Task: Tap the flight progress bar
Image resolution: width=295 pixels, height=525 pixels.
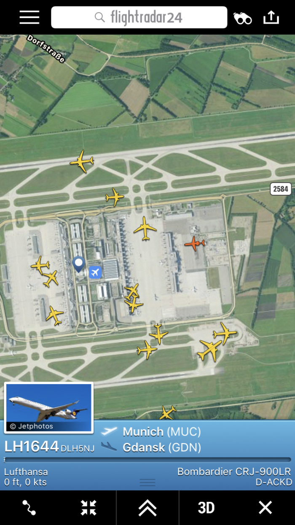Action: point(147,460)
